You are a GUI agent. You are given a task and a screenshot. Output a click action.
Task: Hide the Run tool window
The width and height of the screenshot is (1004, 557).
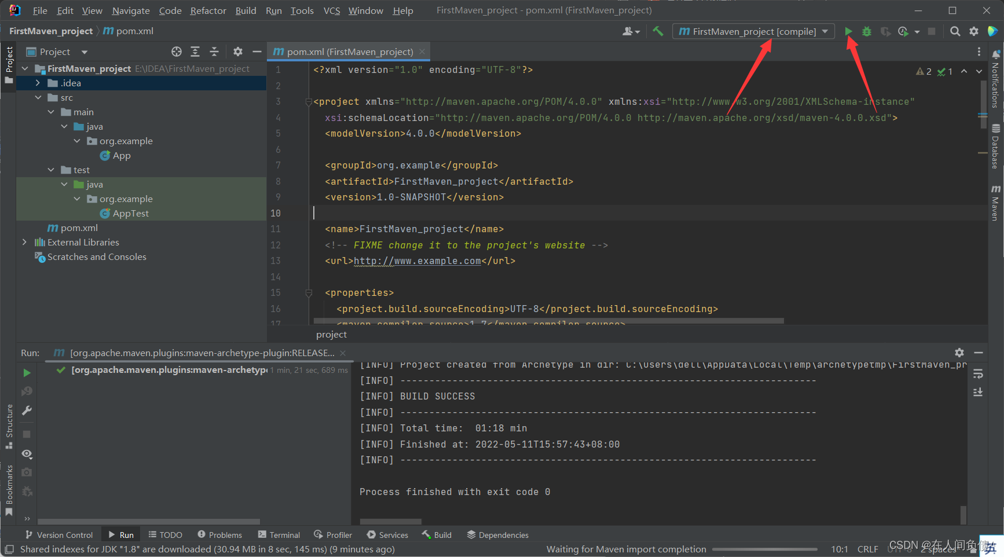coord(979,353)
